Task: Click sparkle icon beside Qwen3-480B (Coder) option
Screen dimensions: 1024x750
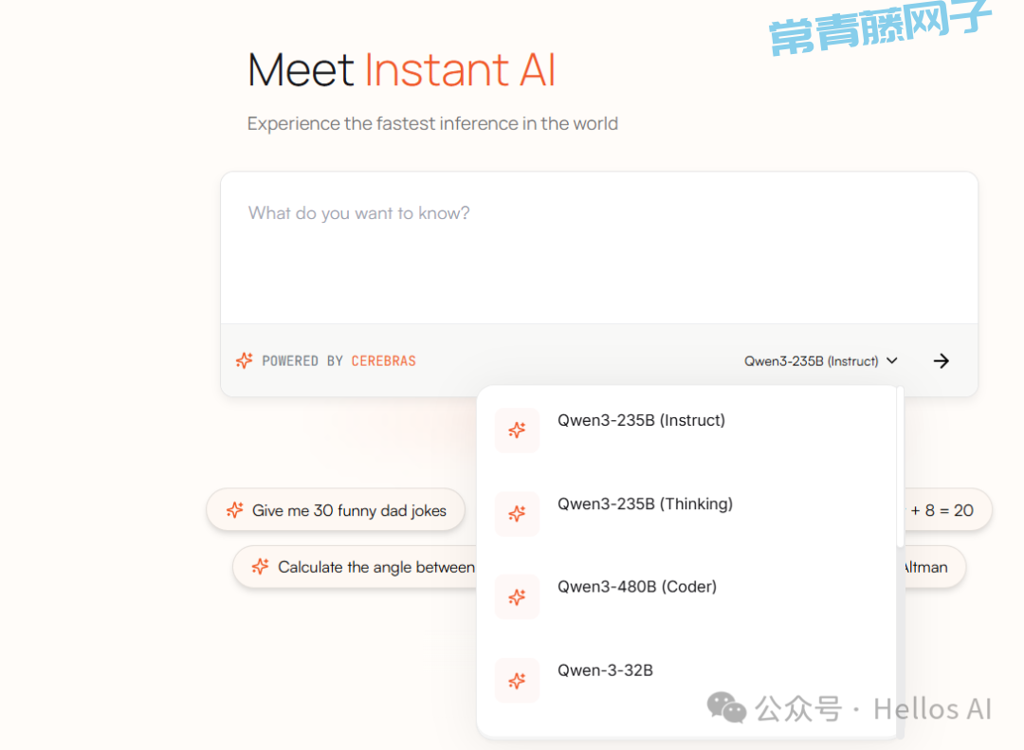Action: 517,597
